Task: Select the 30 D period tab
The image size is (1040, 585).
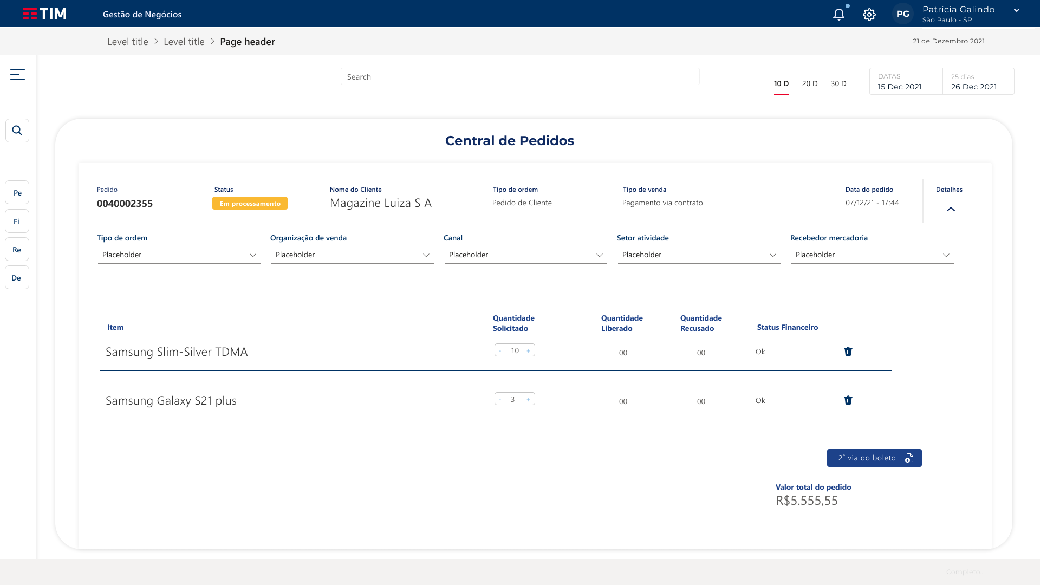Action: 838,84
